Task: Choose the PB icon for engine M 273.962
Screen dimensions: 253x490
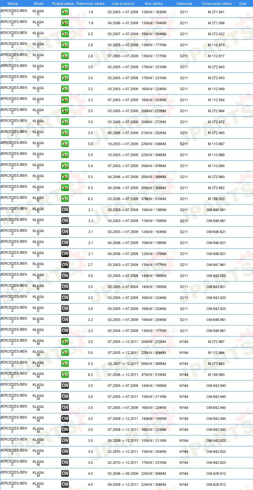Action: point(65,188)
